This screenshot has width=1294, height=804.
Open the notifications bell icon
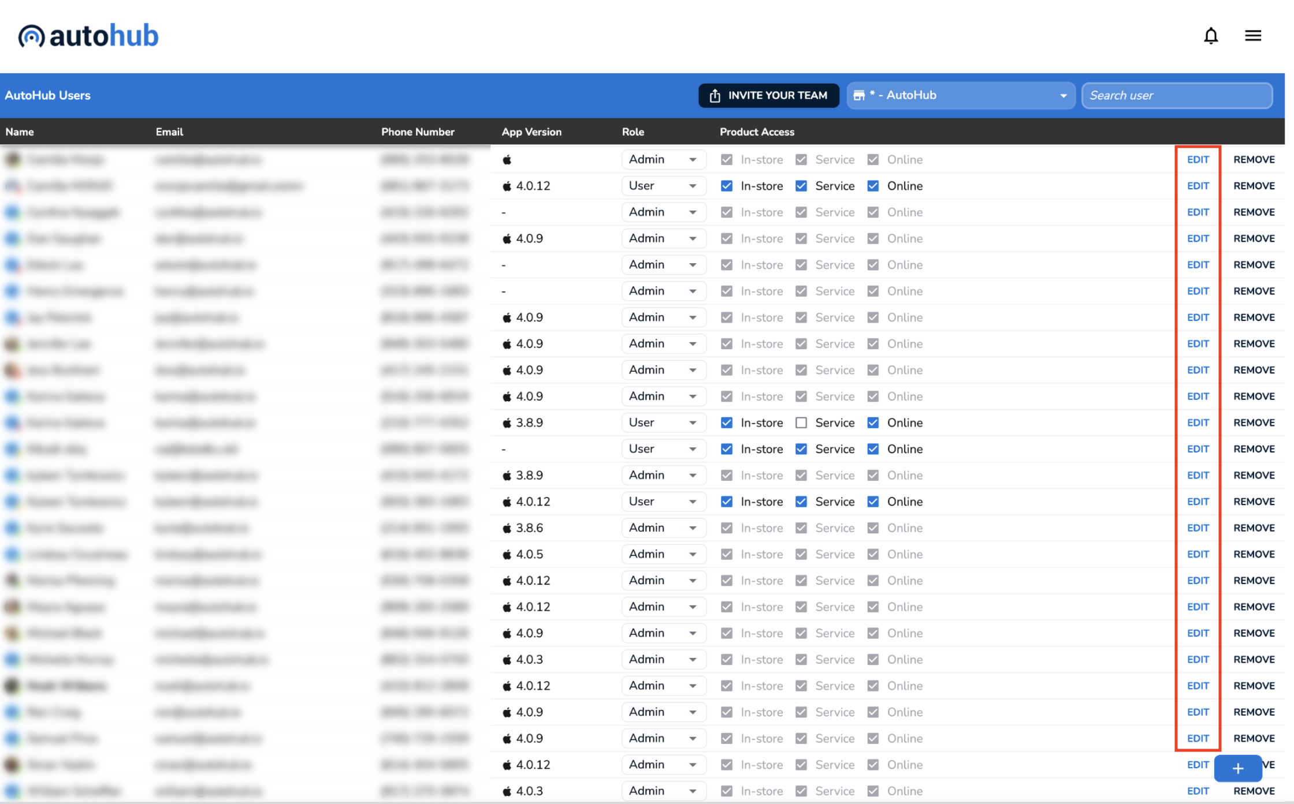click(1210, 36)
